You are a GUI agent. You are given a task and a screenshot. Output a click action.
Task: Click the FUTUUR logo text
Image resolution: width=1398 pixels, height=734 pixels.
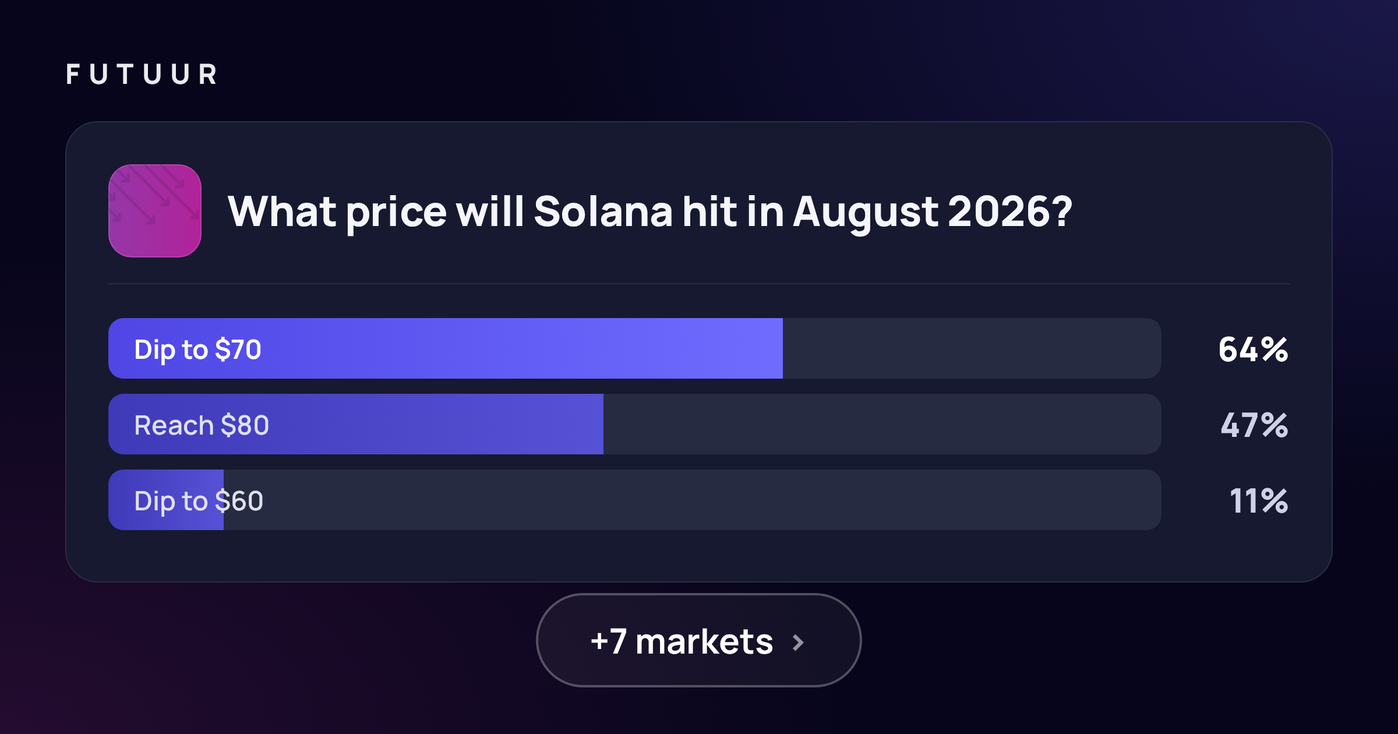coord(142,75)
